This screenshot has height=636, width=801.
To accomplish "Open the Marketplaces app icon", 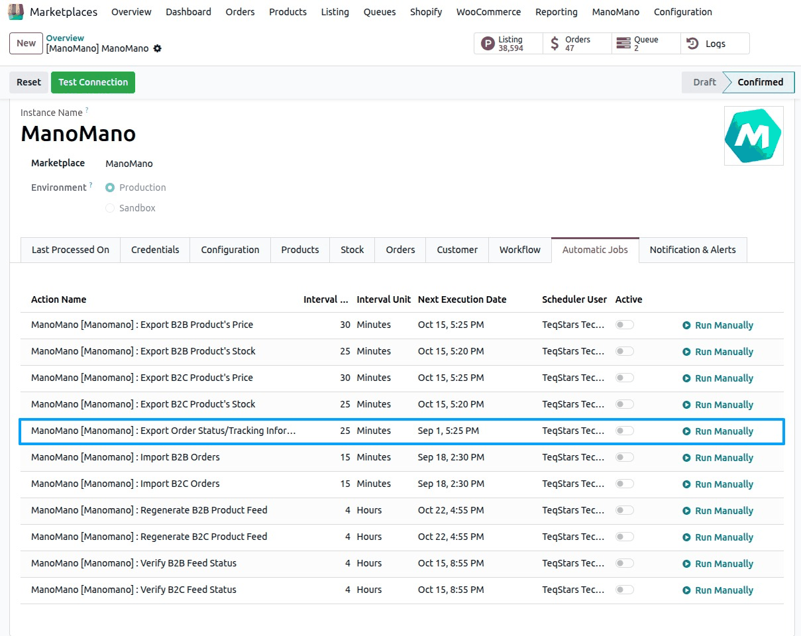I will coord(16,12).
